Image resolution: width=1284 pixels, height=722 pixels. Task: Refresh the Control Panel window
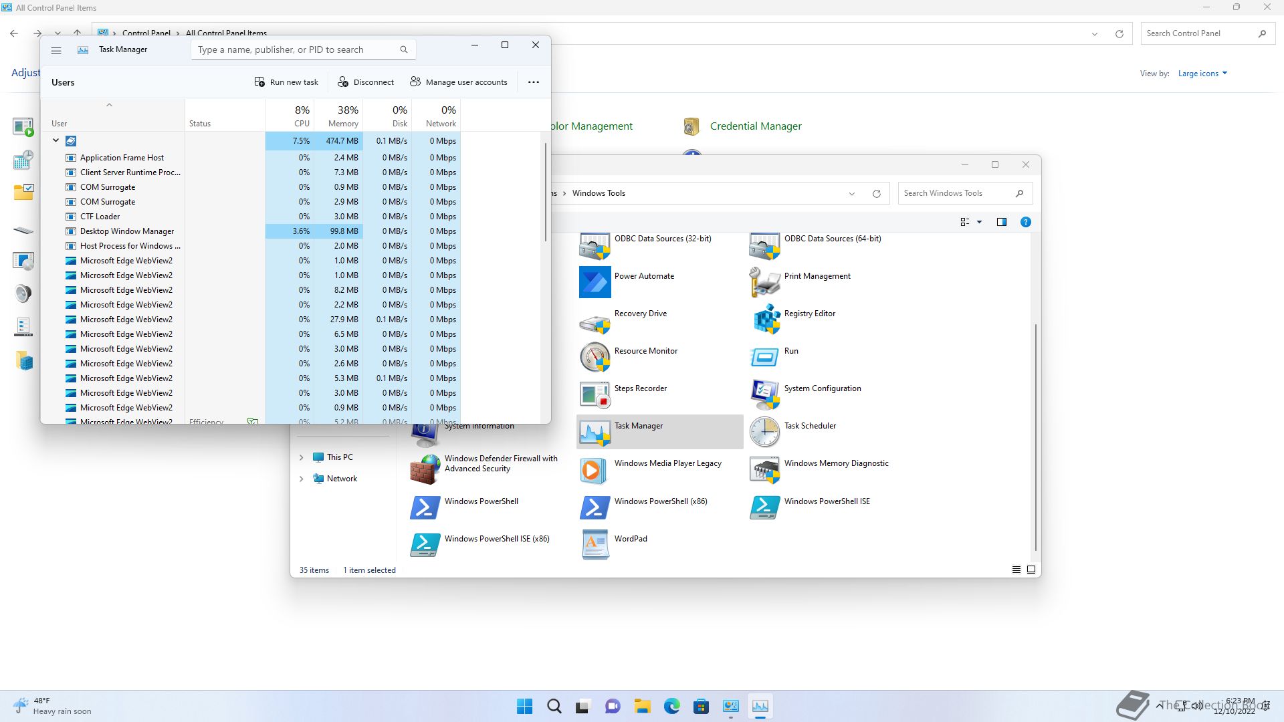(1119, 34)
